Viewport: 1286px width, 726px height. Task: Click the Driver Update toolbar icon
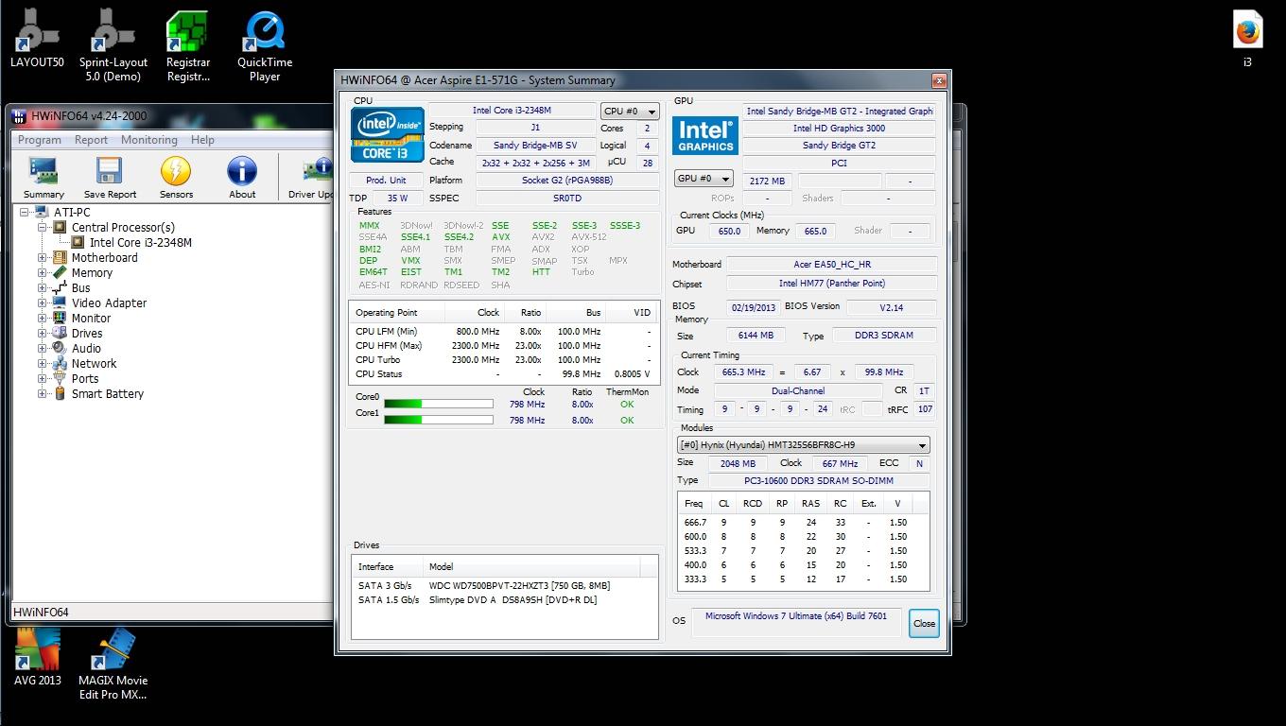click(x=311, y=178)
